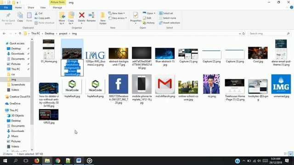
Task: Click the Search img input field
Action: coord(270,33)
